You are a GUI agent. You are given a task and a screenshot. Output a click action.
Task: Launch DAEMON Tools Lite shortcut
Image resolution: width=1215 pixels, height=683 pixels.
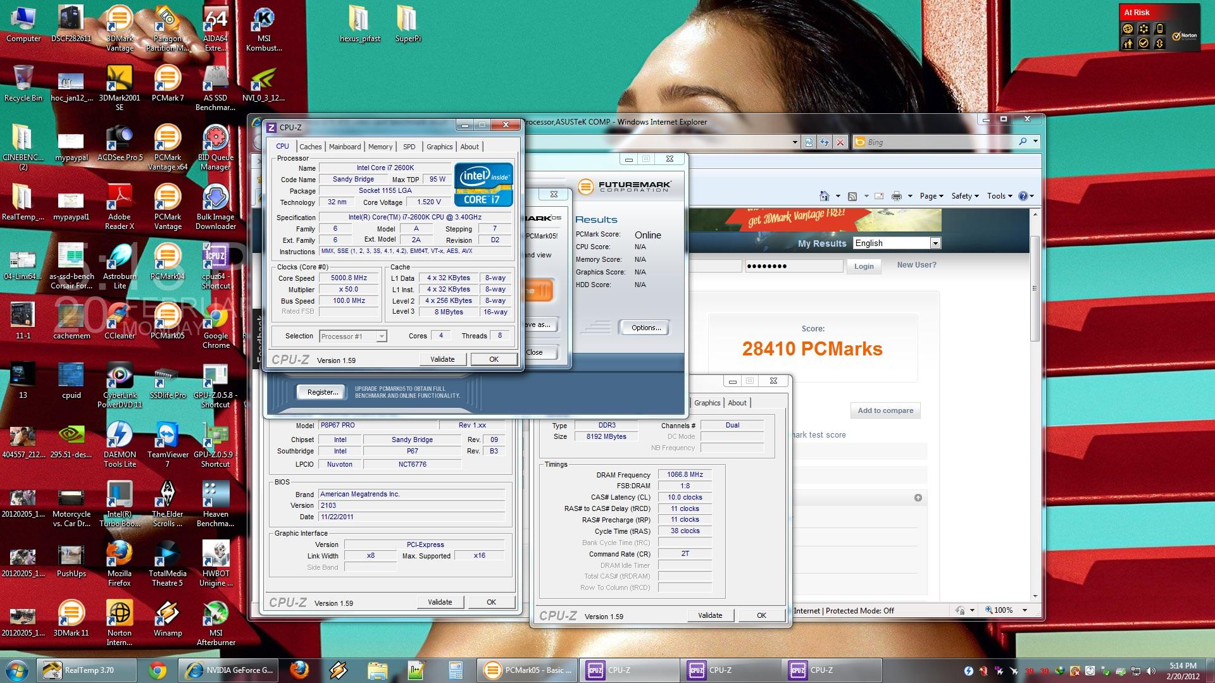(x=120, y=445)
